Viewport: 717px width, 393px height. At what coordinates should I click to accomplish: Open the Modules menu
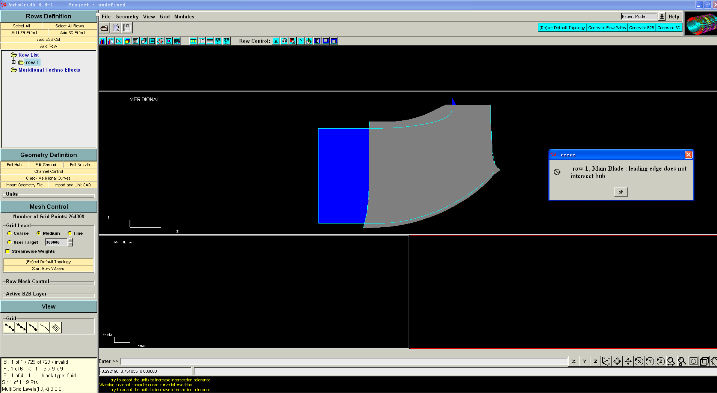point(184,16)
